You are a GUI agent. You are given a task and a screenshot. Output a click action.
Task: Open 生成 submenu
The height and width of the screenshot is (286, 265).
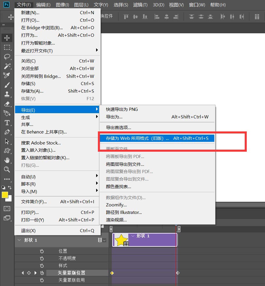point(58,117)
